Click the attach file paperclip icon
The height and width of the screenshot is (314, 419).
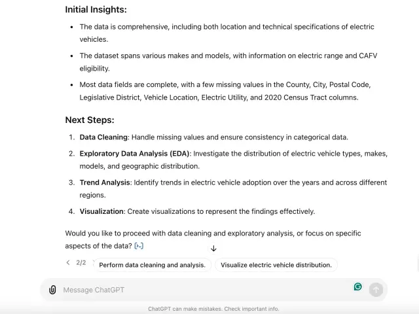[52, 290]
